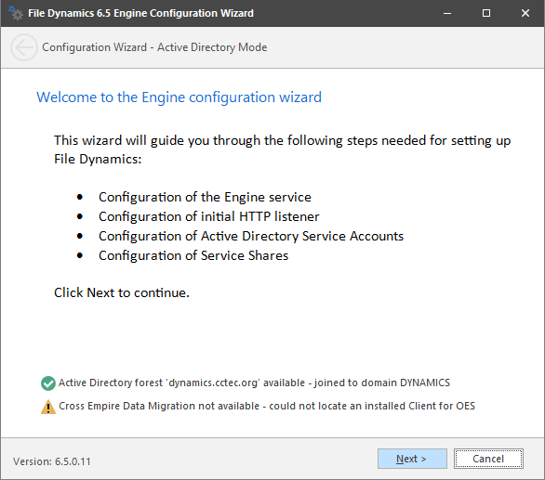The image size is (545, 480).
Task: Click the Welcome to Engine configuration heading
Action: pyautogui.click(x=179, y=97)
